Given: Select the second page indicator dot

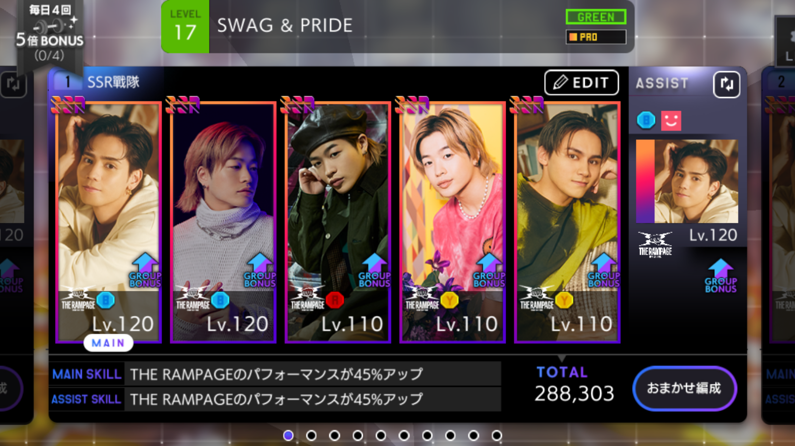Looking at the screenshot, I should tap(311, 435).
